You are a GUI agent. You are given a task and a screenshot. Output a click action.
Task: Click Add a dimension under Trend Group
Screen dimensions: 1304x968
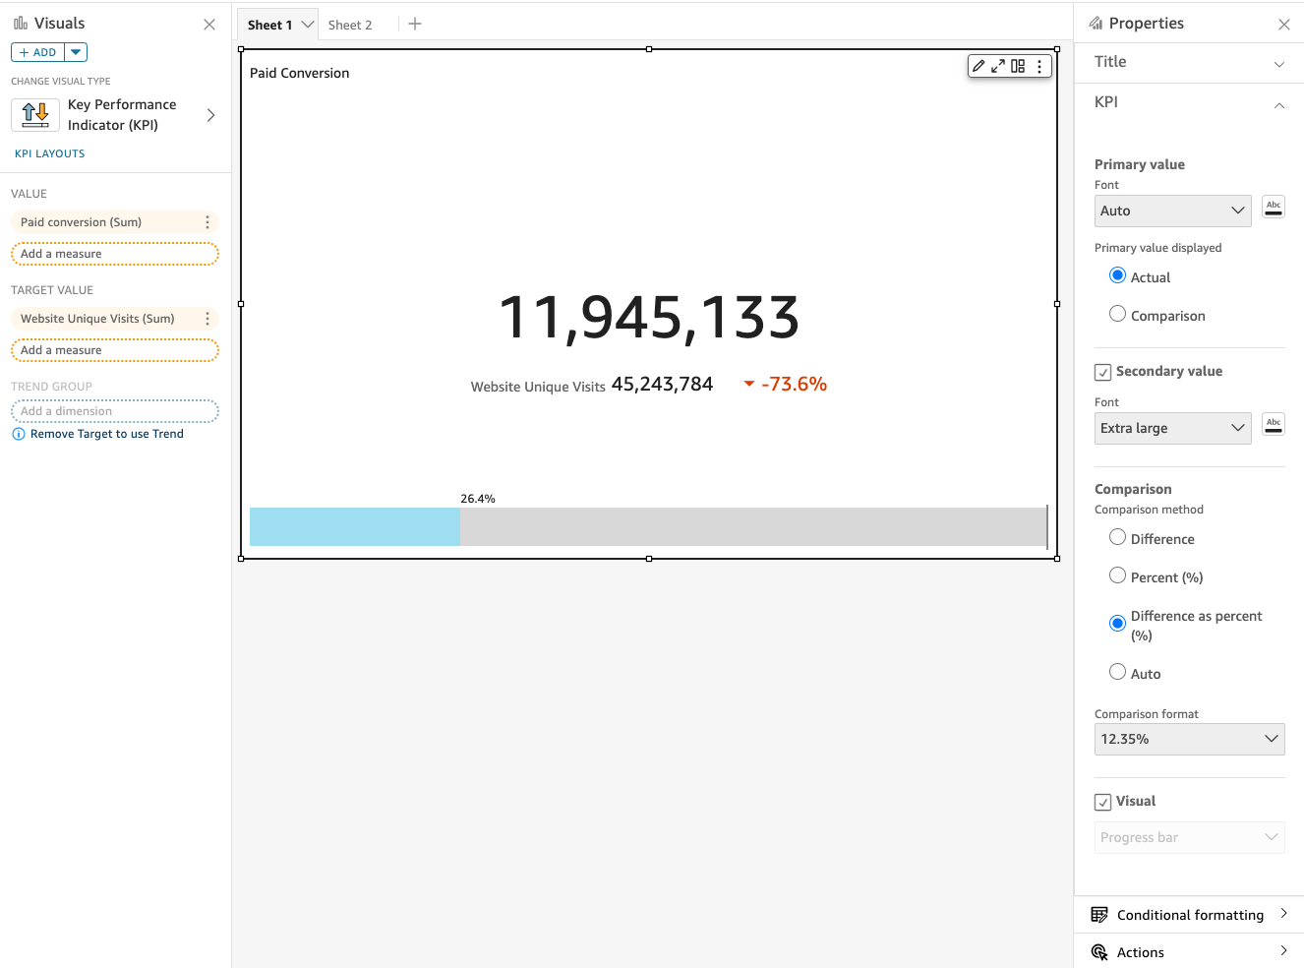click(x=114, y=410)
